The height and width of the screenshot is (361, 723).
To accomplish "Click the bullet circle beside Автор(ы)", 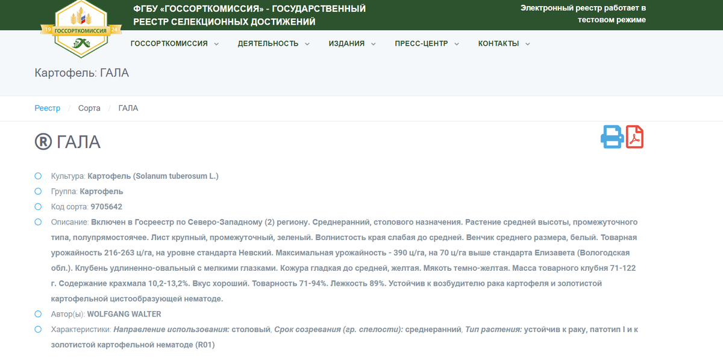I will [38, 314].
